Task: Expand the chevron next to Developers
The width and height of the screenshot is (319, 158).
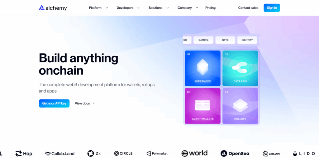Action: [x=138, y=8]
